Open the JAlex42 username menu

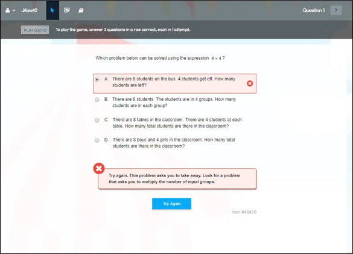[x=30, y=10]
